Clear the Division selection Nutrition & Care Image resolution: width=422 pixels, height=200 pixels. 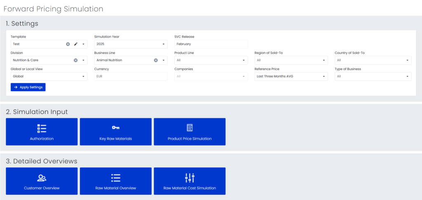point(76,60)
